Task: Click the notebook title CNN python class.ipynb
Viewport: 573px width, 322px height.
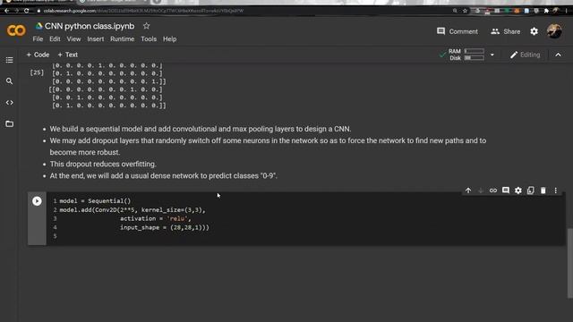Action: click(x=90, y=26)
